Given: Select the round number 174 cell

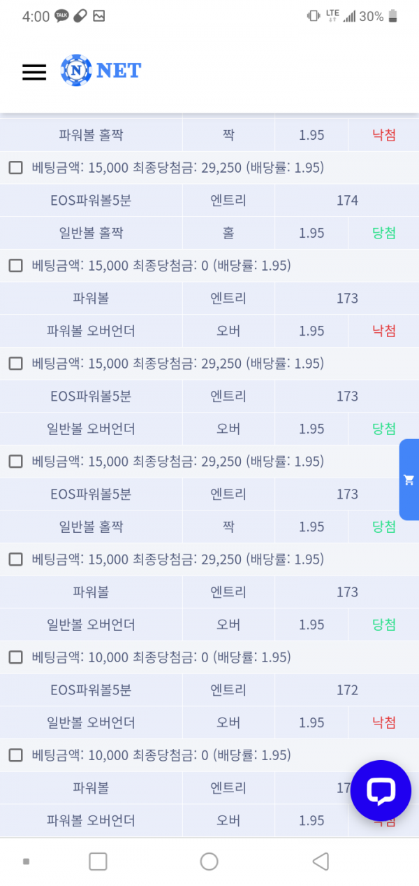Looking at the screenshot, I should coord(347,201).
